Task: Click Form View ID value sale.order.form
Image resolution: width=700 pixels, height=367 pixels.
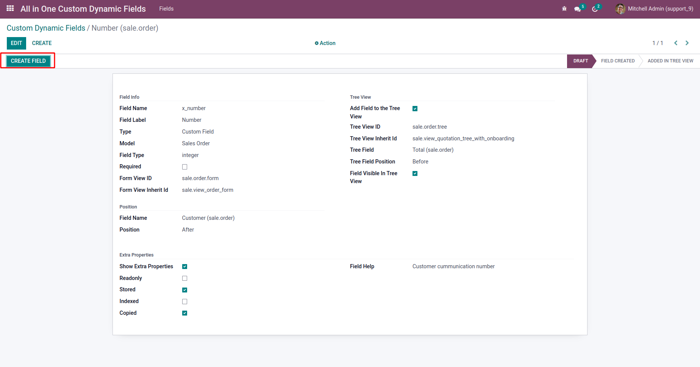Action: (200, 178)
